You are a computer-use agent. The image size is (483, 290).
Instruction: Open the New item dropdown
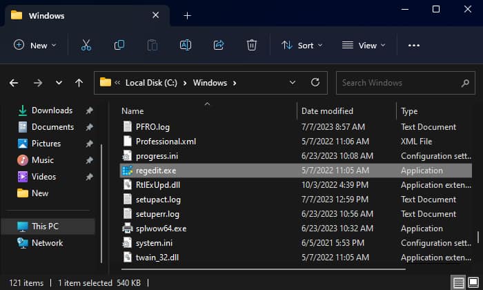click(x=34, y=46)
